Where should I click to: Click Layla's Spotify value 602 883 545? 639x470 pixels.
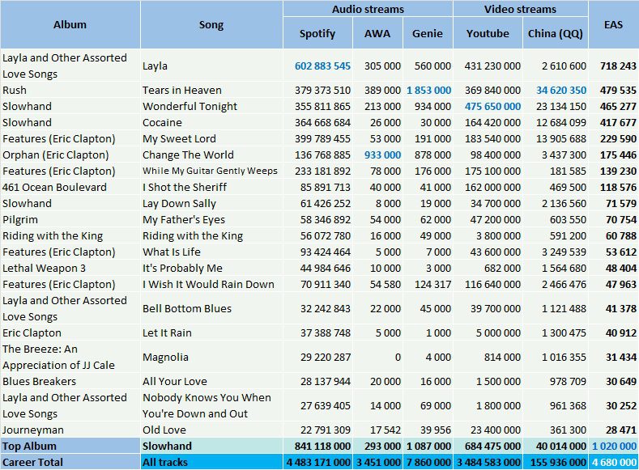tap(322, 66)
